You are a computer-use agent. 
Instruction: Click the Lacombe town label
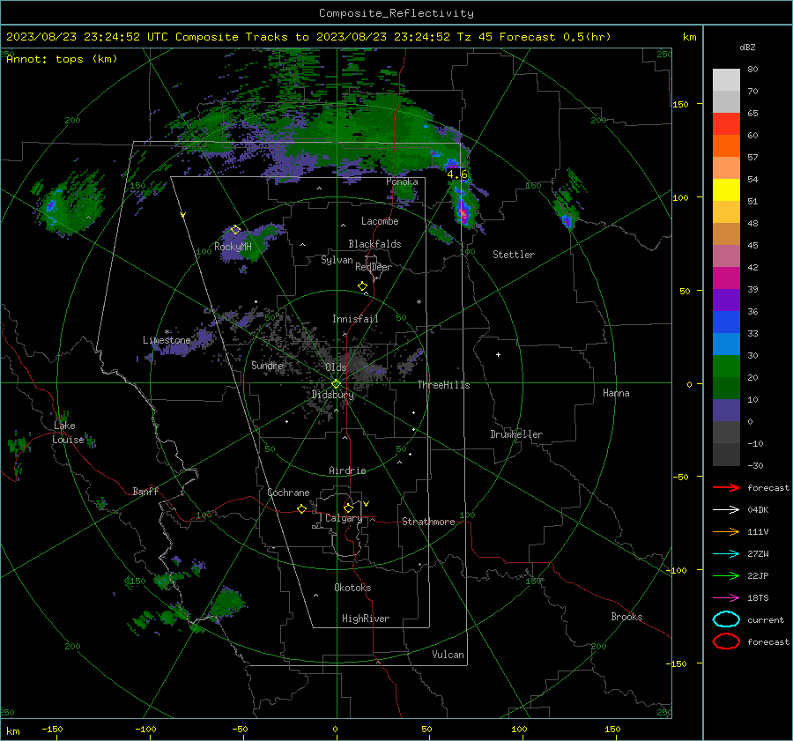click(x=380, y=221)
